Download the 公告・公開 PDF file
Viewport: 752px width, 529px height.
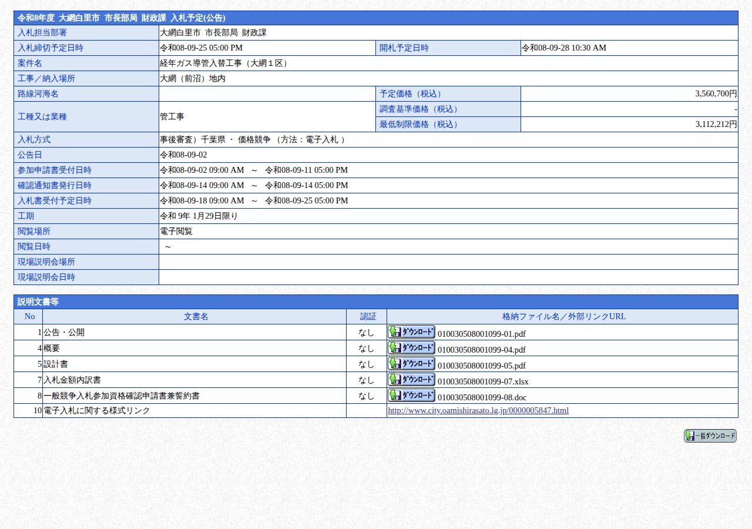tap(411, 332)
